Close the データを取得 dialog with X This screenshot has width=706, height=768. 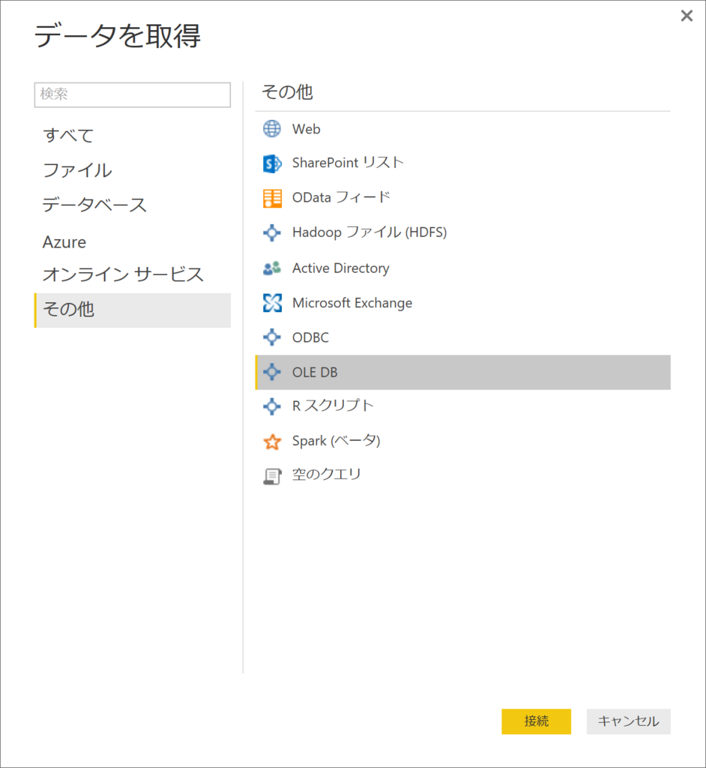point(687,16)
